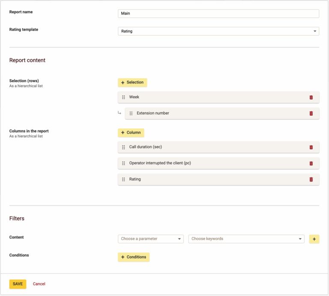Expand the Choose a parameter dropdown
This screenshot has height=296, width=329.
[x=150, y=239]
